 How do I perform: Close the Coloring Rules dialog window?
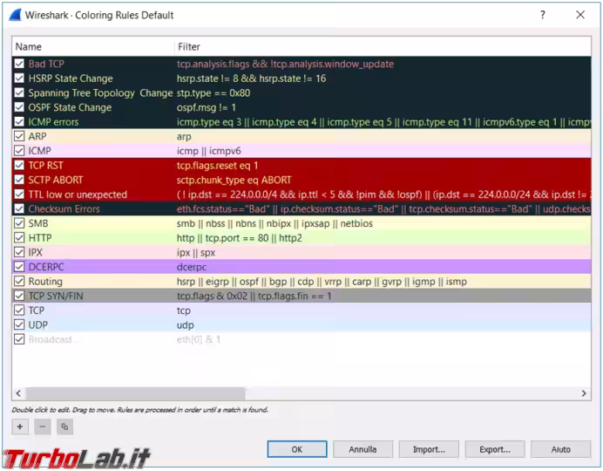point(580,15)
